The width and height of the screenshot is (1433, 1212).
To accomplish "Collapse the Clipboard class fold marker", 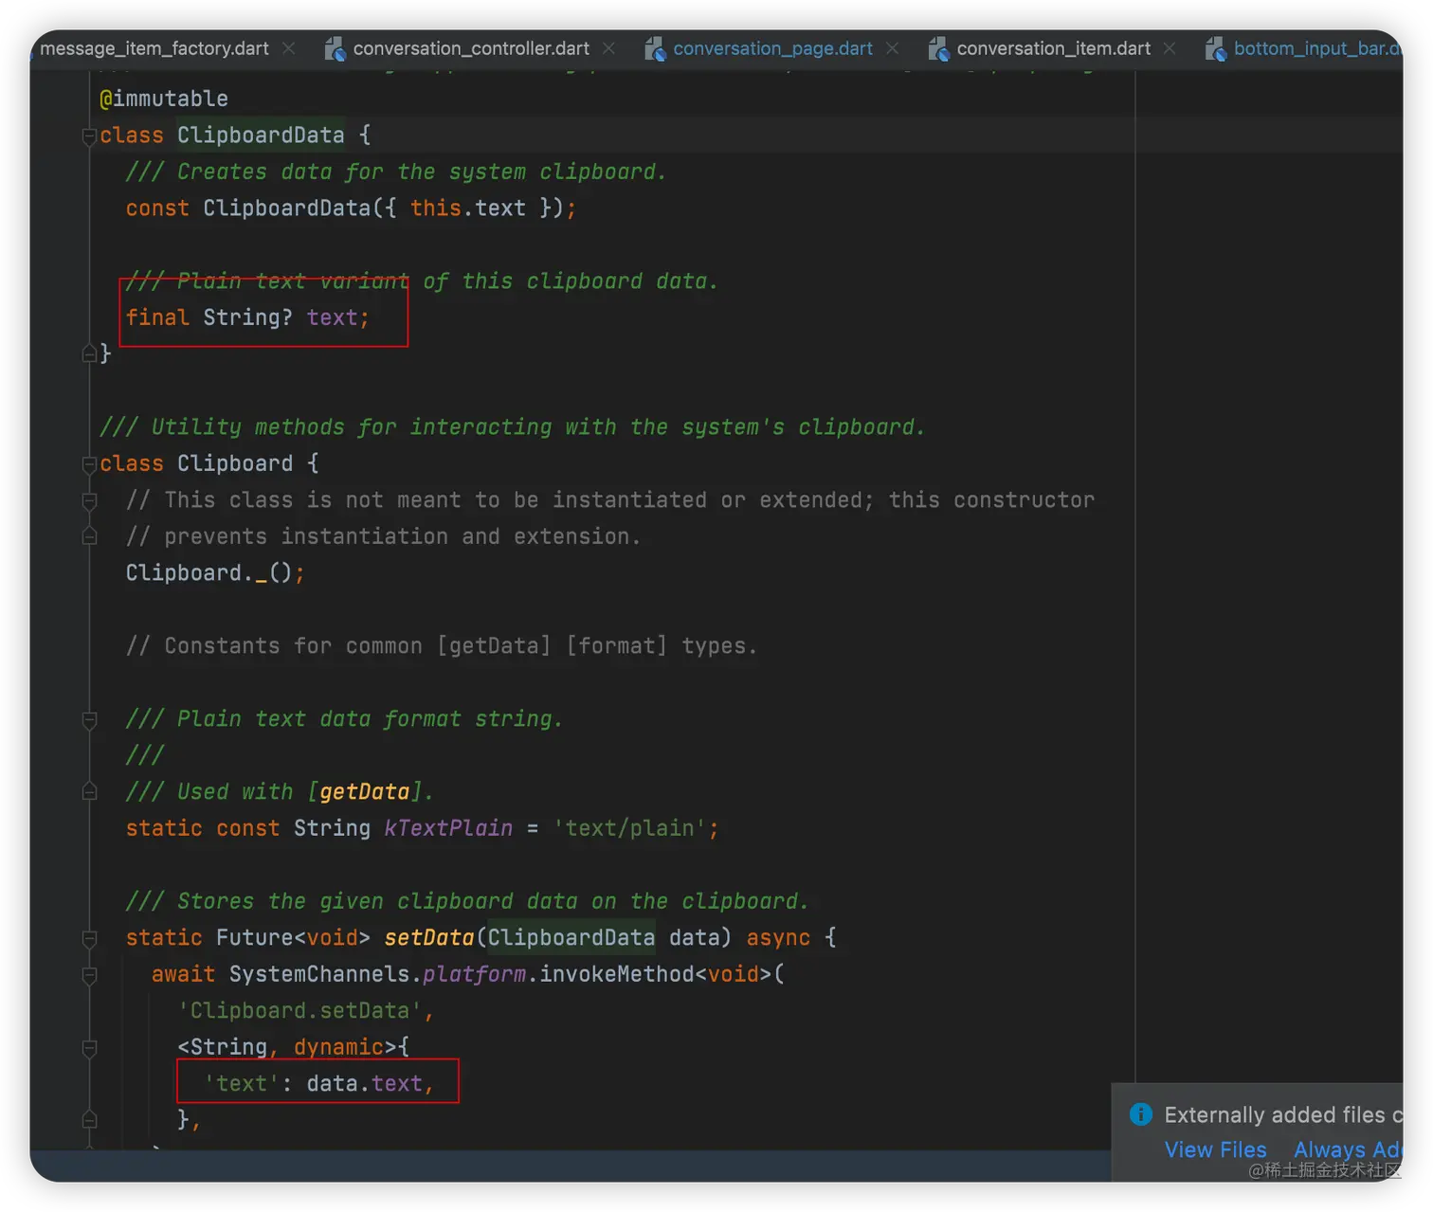I will (x=89, y=464).
